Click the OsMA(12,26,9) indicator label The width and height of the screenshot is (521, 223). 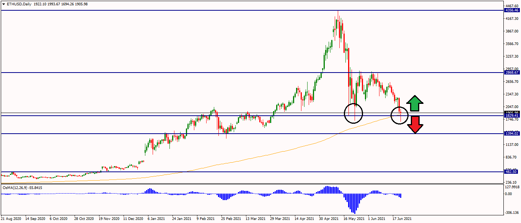point(17,188)
